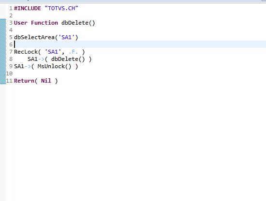Click line number 10 in the gutter

point(9,73)
